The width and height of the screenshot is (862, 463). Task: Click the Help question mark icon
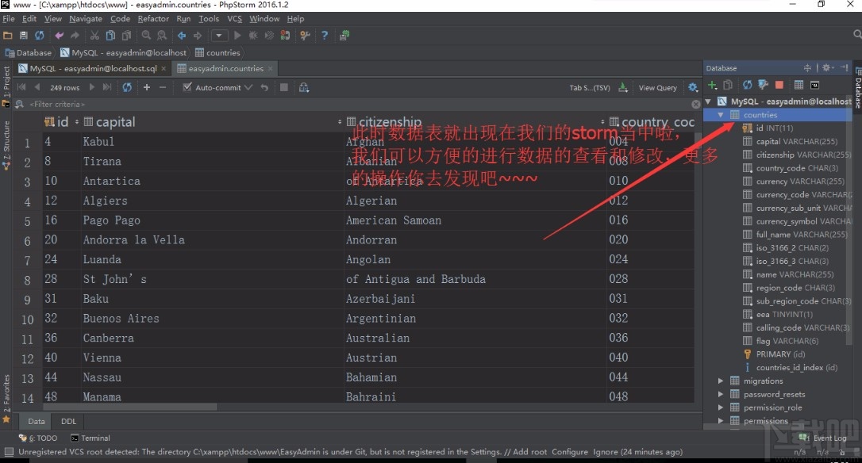coord(324,35)
